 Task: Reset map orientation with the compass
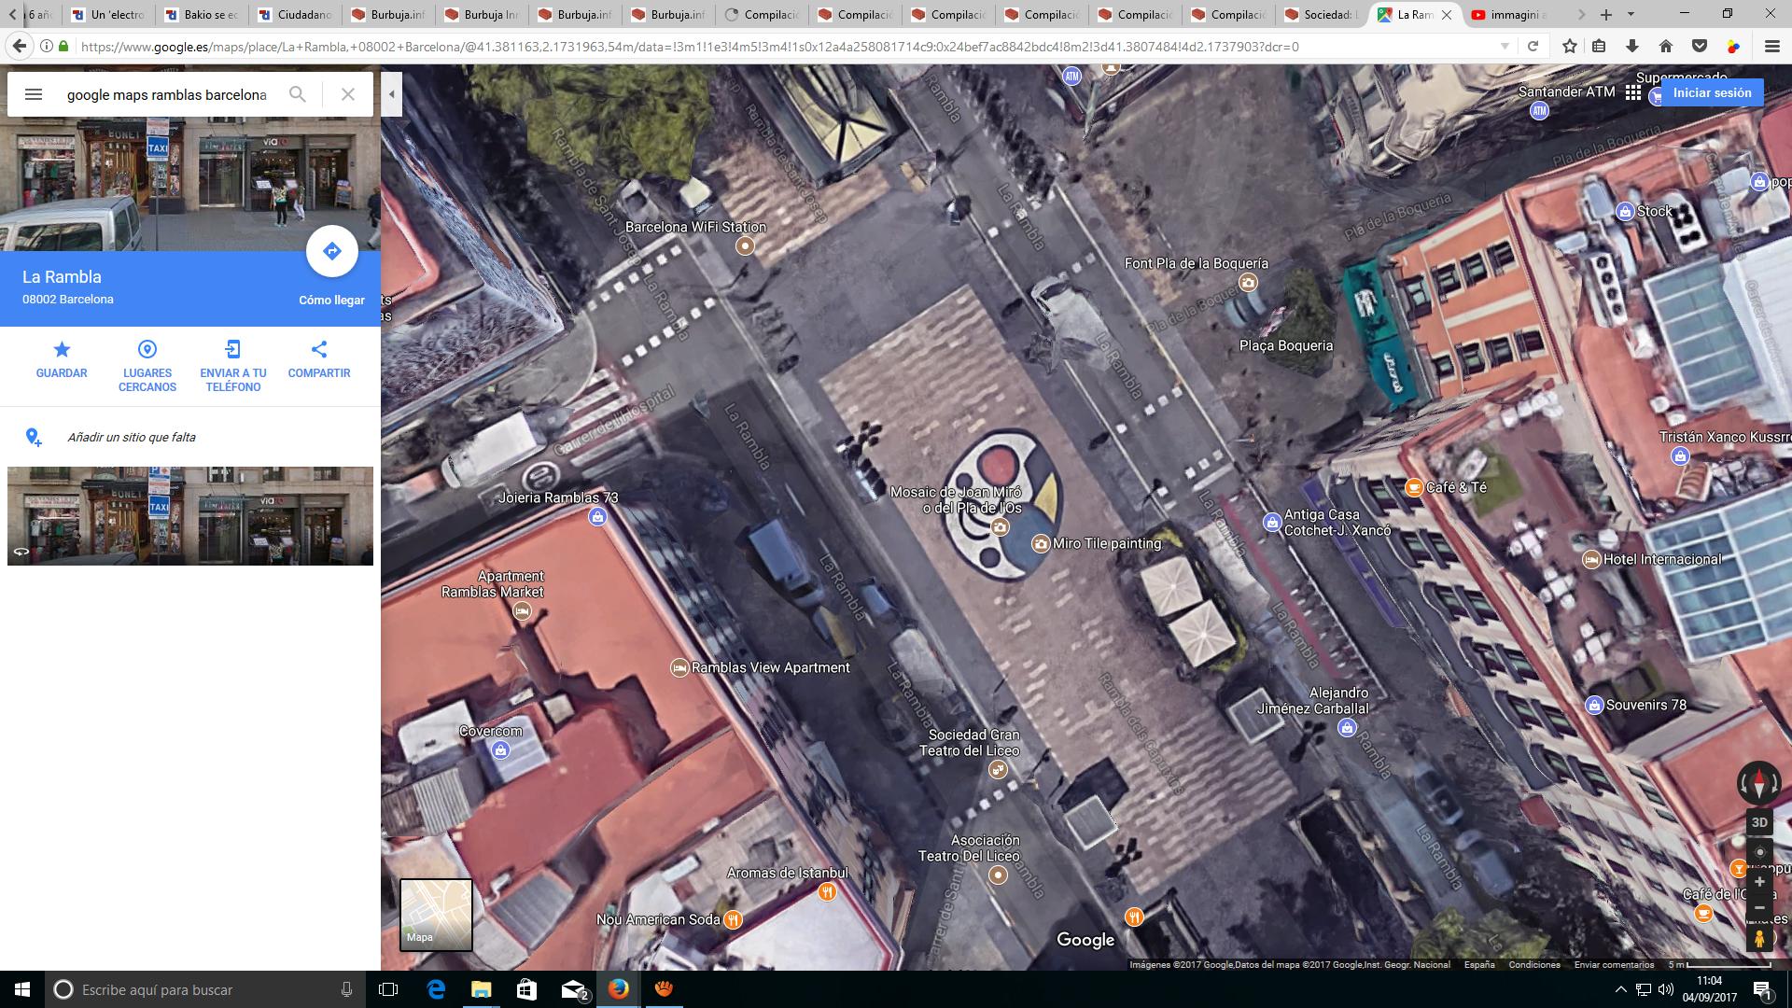1759,782
